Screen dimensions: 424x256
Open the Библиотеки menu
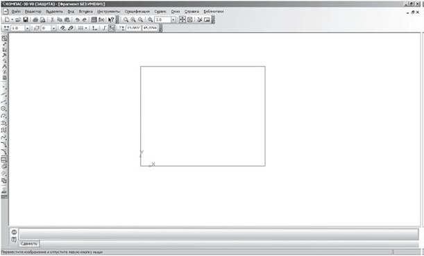(213, 12)
